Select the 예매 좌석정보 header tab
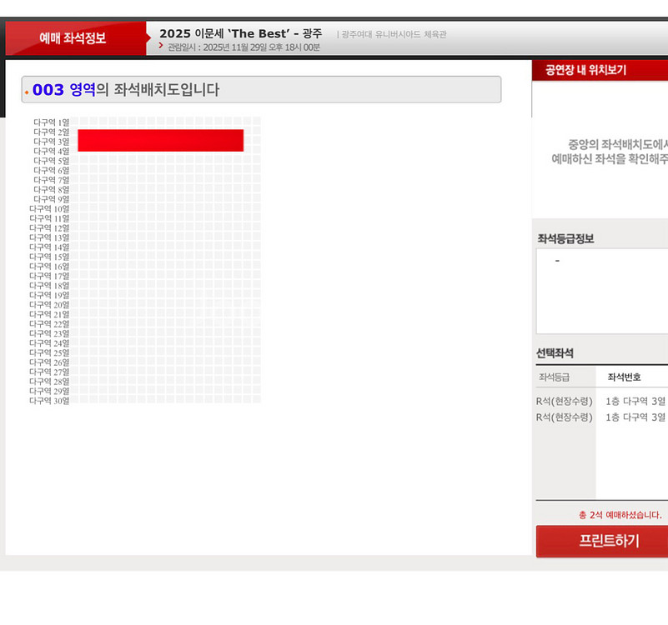Screen dimensions: 668x625 pos(73,38)
